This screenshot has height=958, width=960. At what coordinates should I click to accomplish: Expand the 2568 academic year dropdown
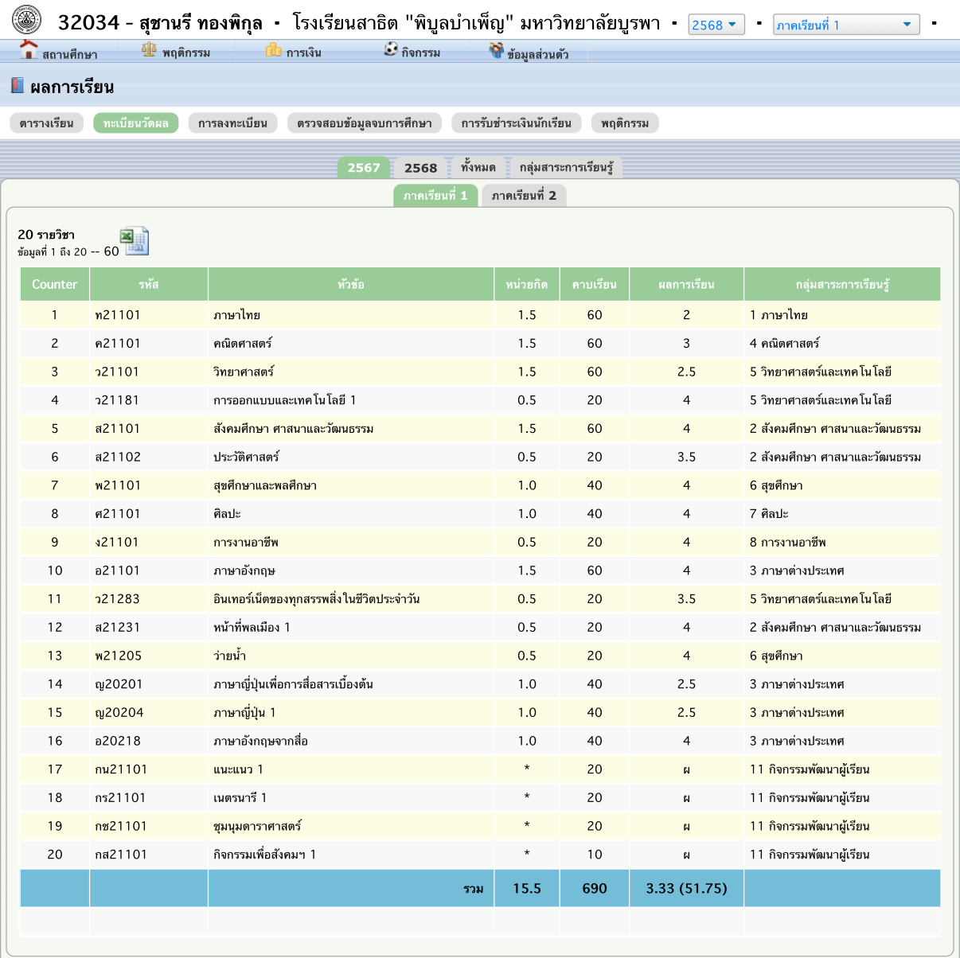tap(716, 25)
